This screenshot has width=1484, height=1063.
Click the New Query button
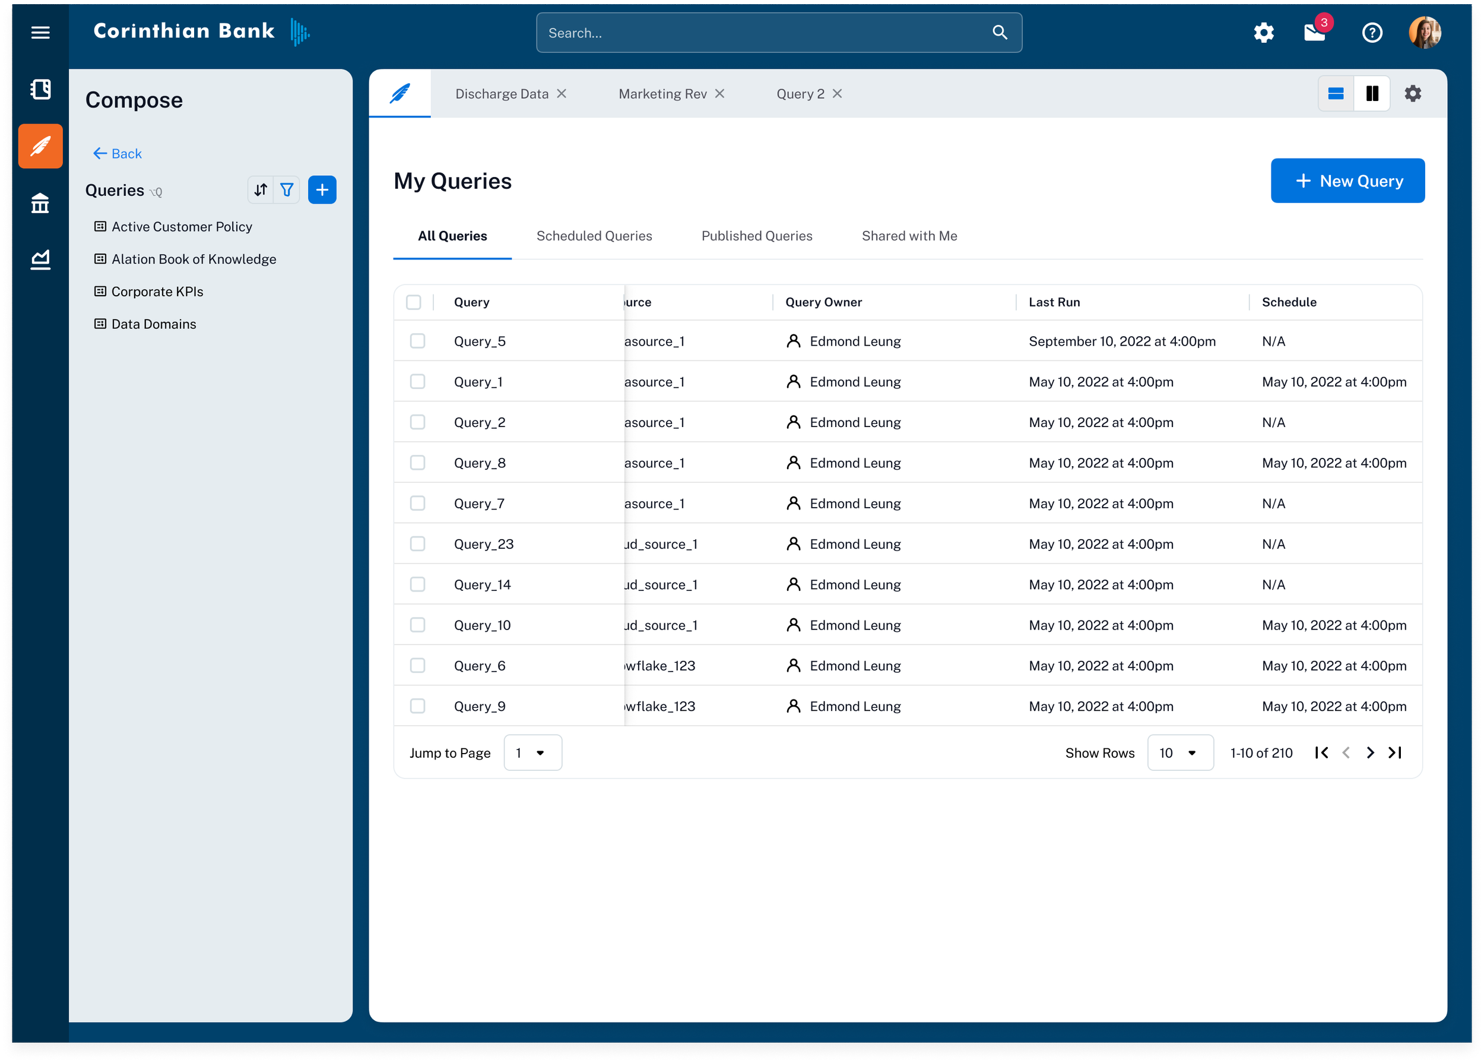[1347, 181]
